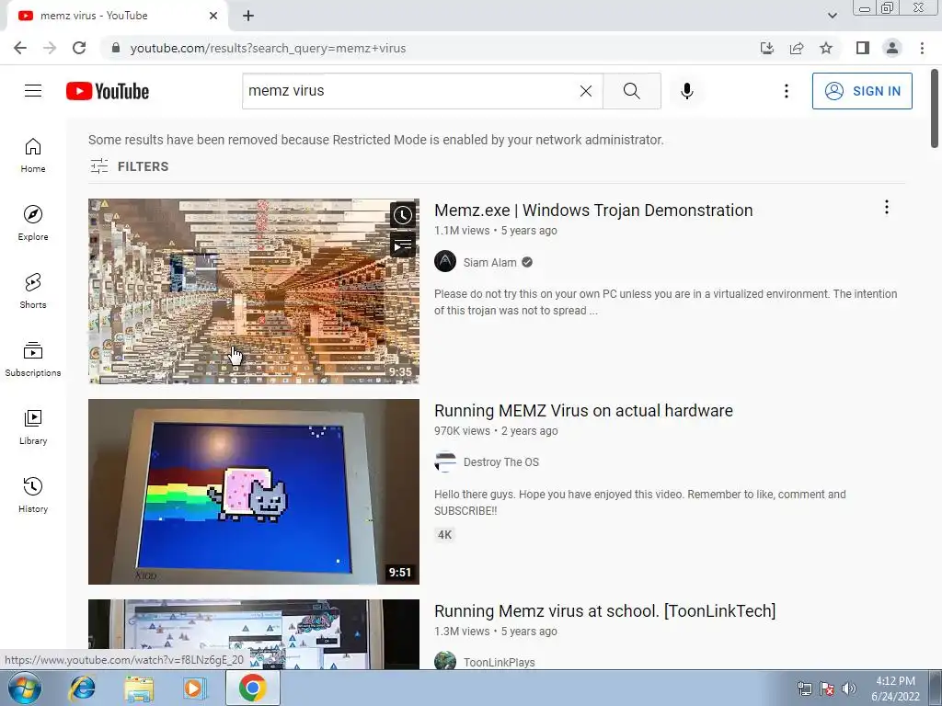
Task: Open the Windows Start menu
Action: click(x=25, y=688)
